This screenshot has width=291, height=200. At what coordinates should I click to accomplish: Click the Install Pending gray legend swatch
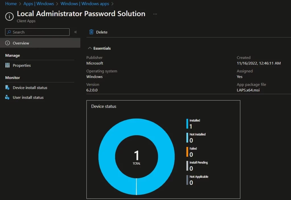coord(187,166)
